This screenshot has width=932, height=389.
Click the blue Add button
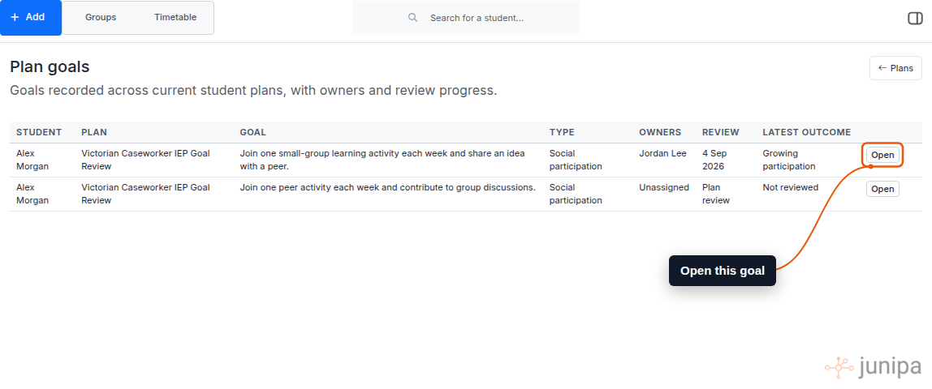click(x=30, y=18)
